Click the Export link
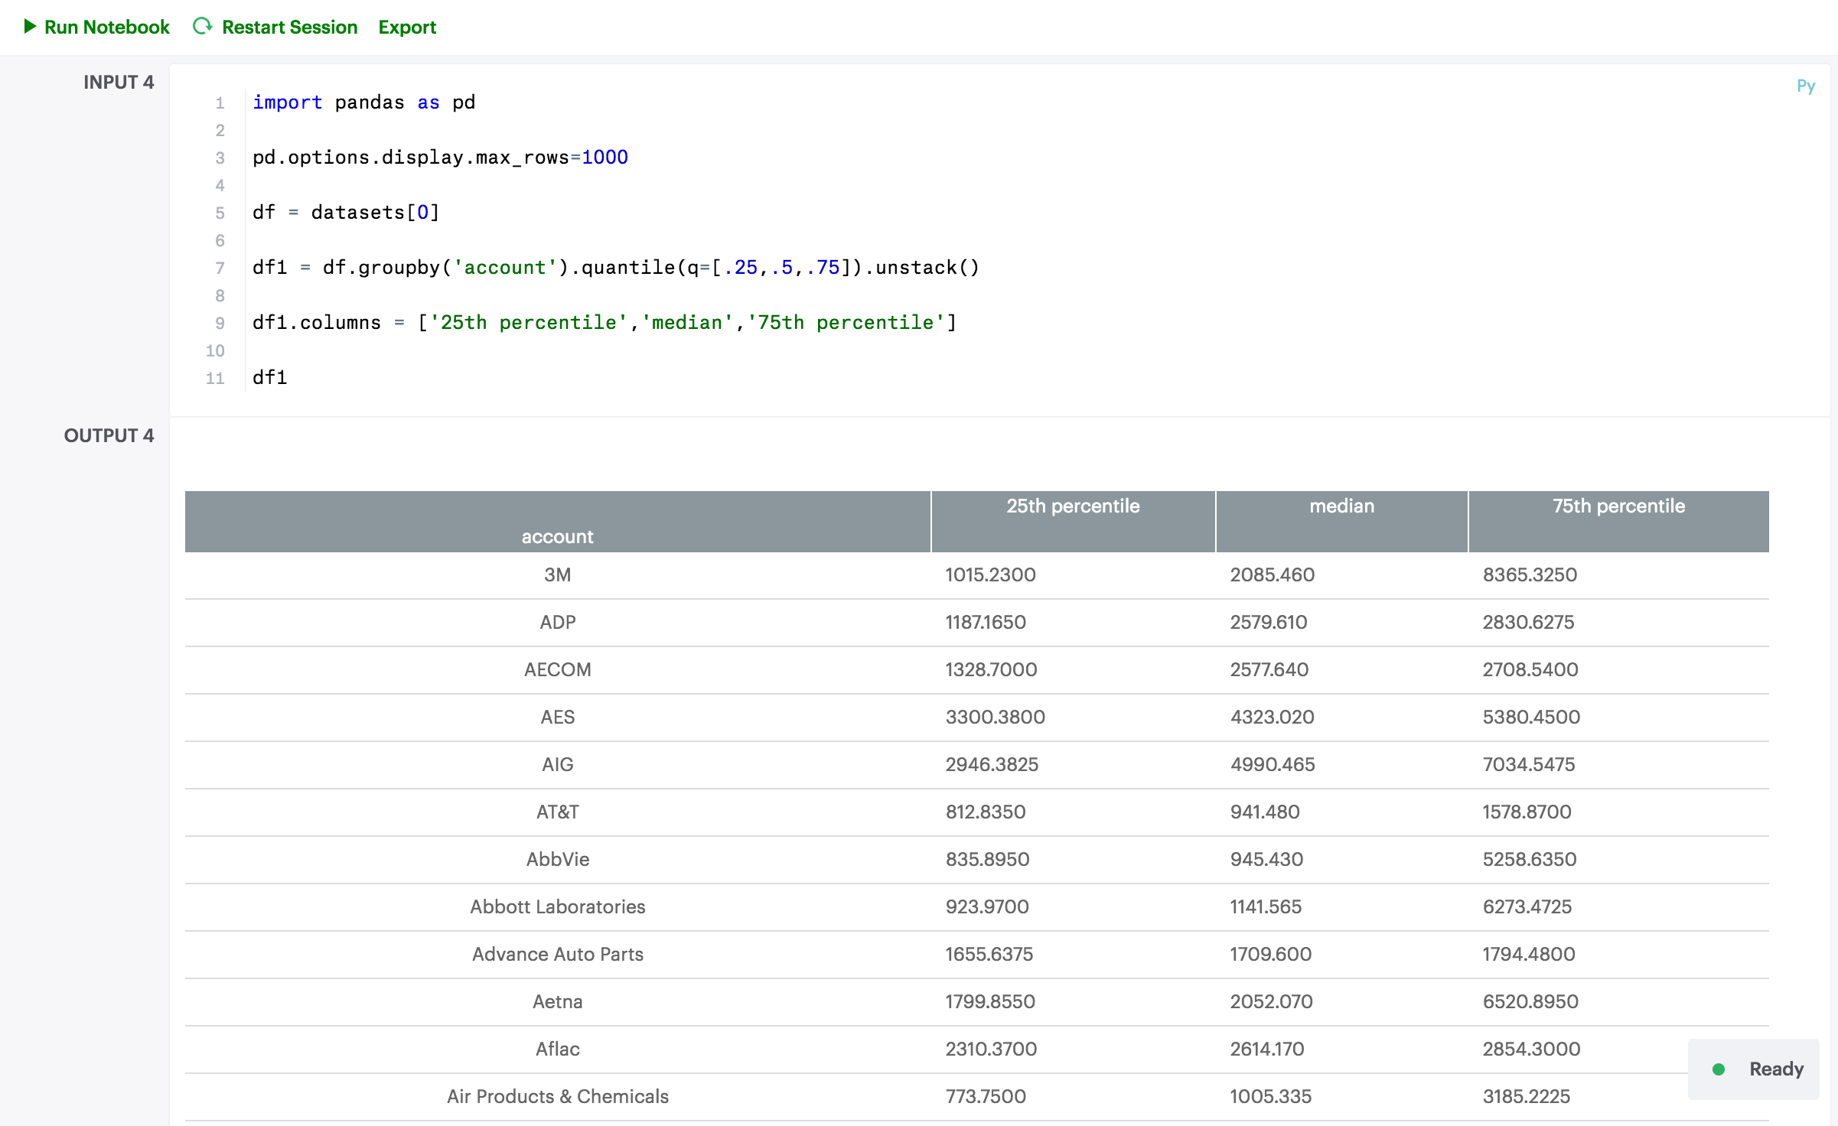 [407, 27]
